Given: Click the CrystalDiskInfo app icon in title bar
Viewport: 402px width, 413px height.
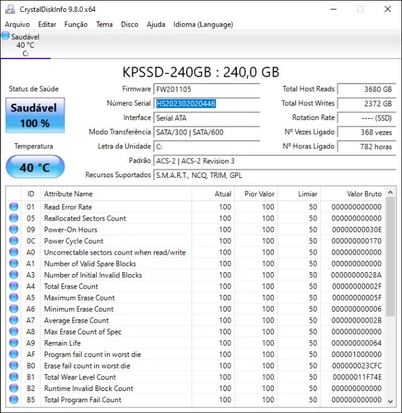Looking at the screenshot, I should 10,9.
